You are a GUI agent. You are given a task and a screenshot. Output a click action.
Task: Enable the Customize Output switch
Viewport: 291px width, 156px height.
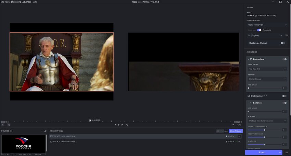[x=283, y=43]
